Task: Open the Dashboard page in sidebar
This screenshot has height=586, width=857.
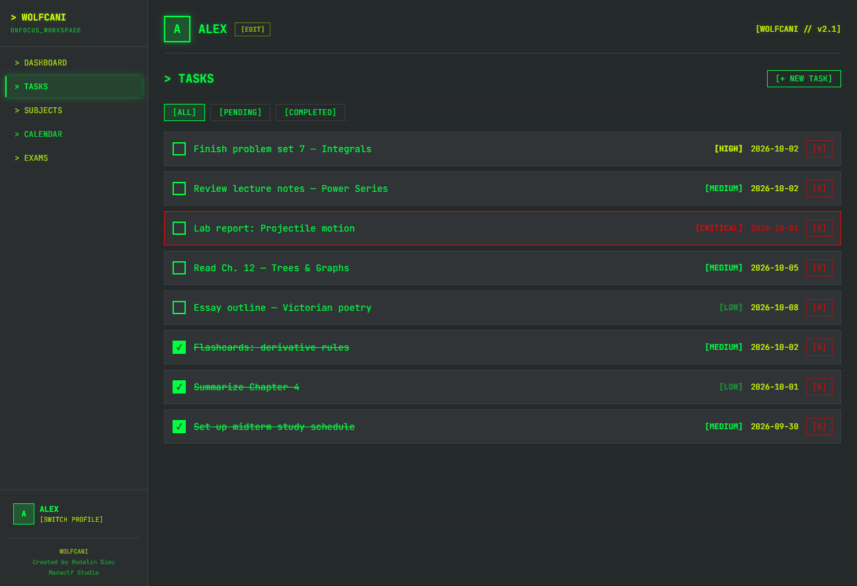Action: click(x=74, y=63)
